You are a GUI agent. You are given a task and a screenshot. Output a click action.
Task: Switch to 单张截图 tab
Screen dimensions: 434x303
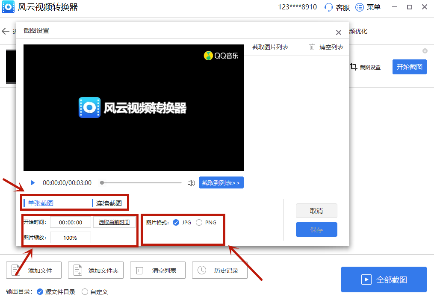point(41,203)
